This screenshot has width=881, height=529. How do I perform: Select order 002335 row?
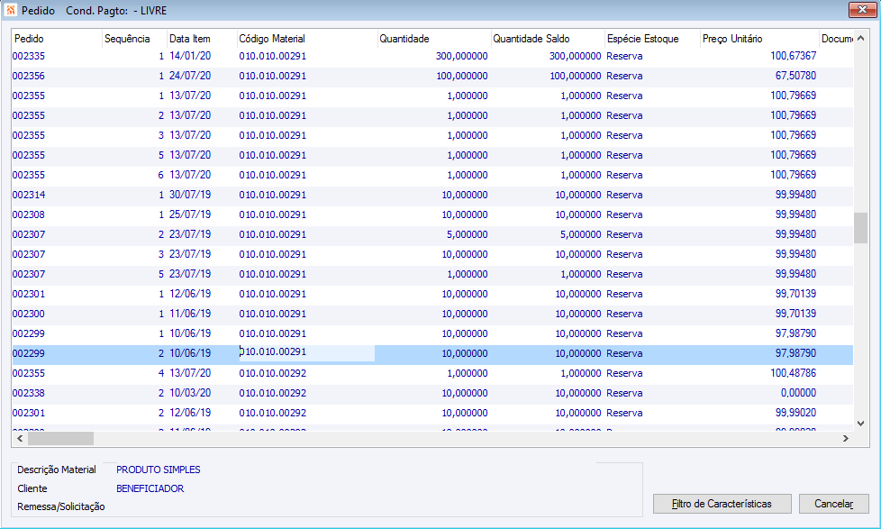pos(432,56)
